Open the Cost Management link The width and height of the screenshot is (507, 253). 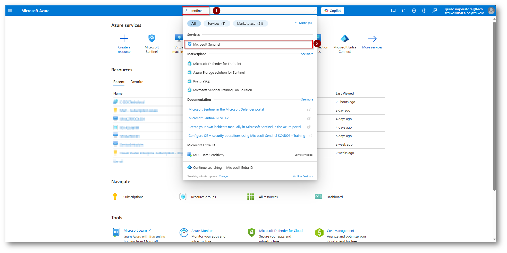point(341,231)
